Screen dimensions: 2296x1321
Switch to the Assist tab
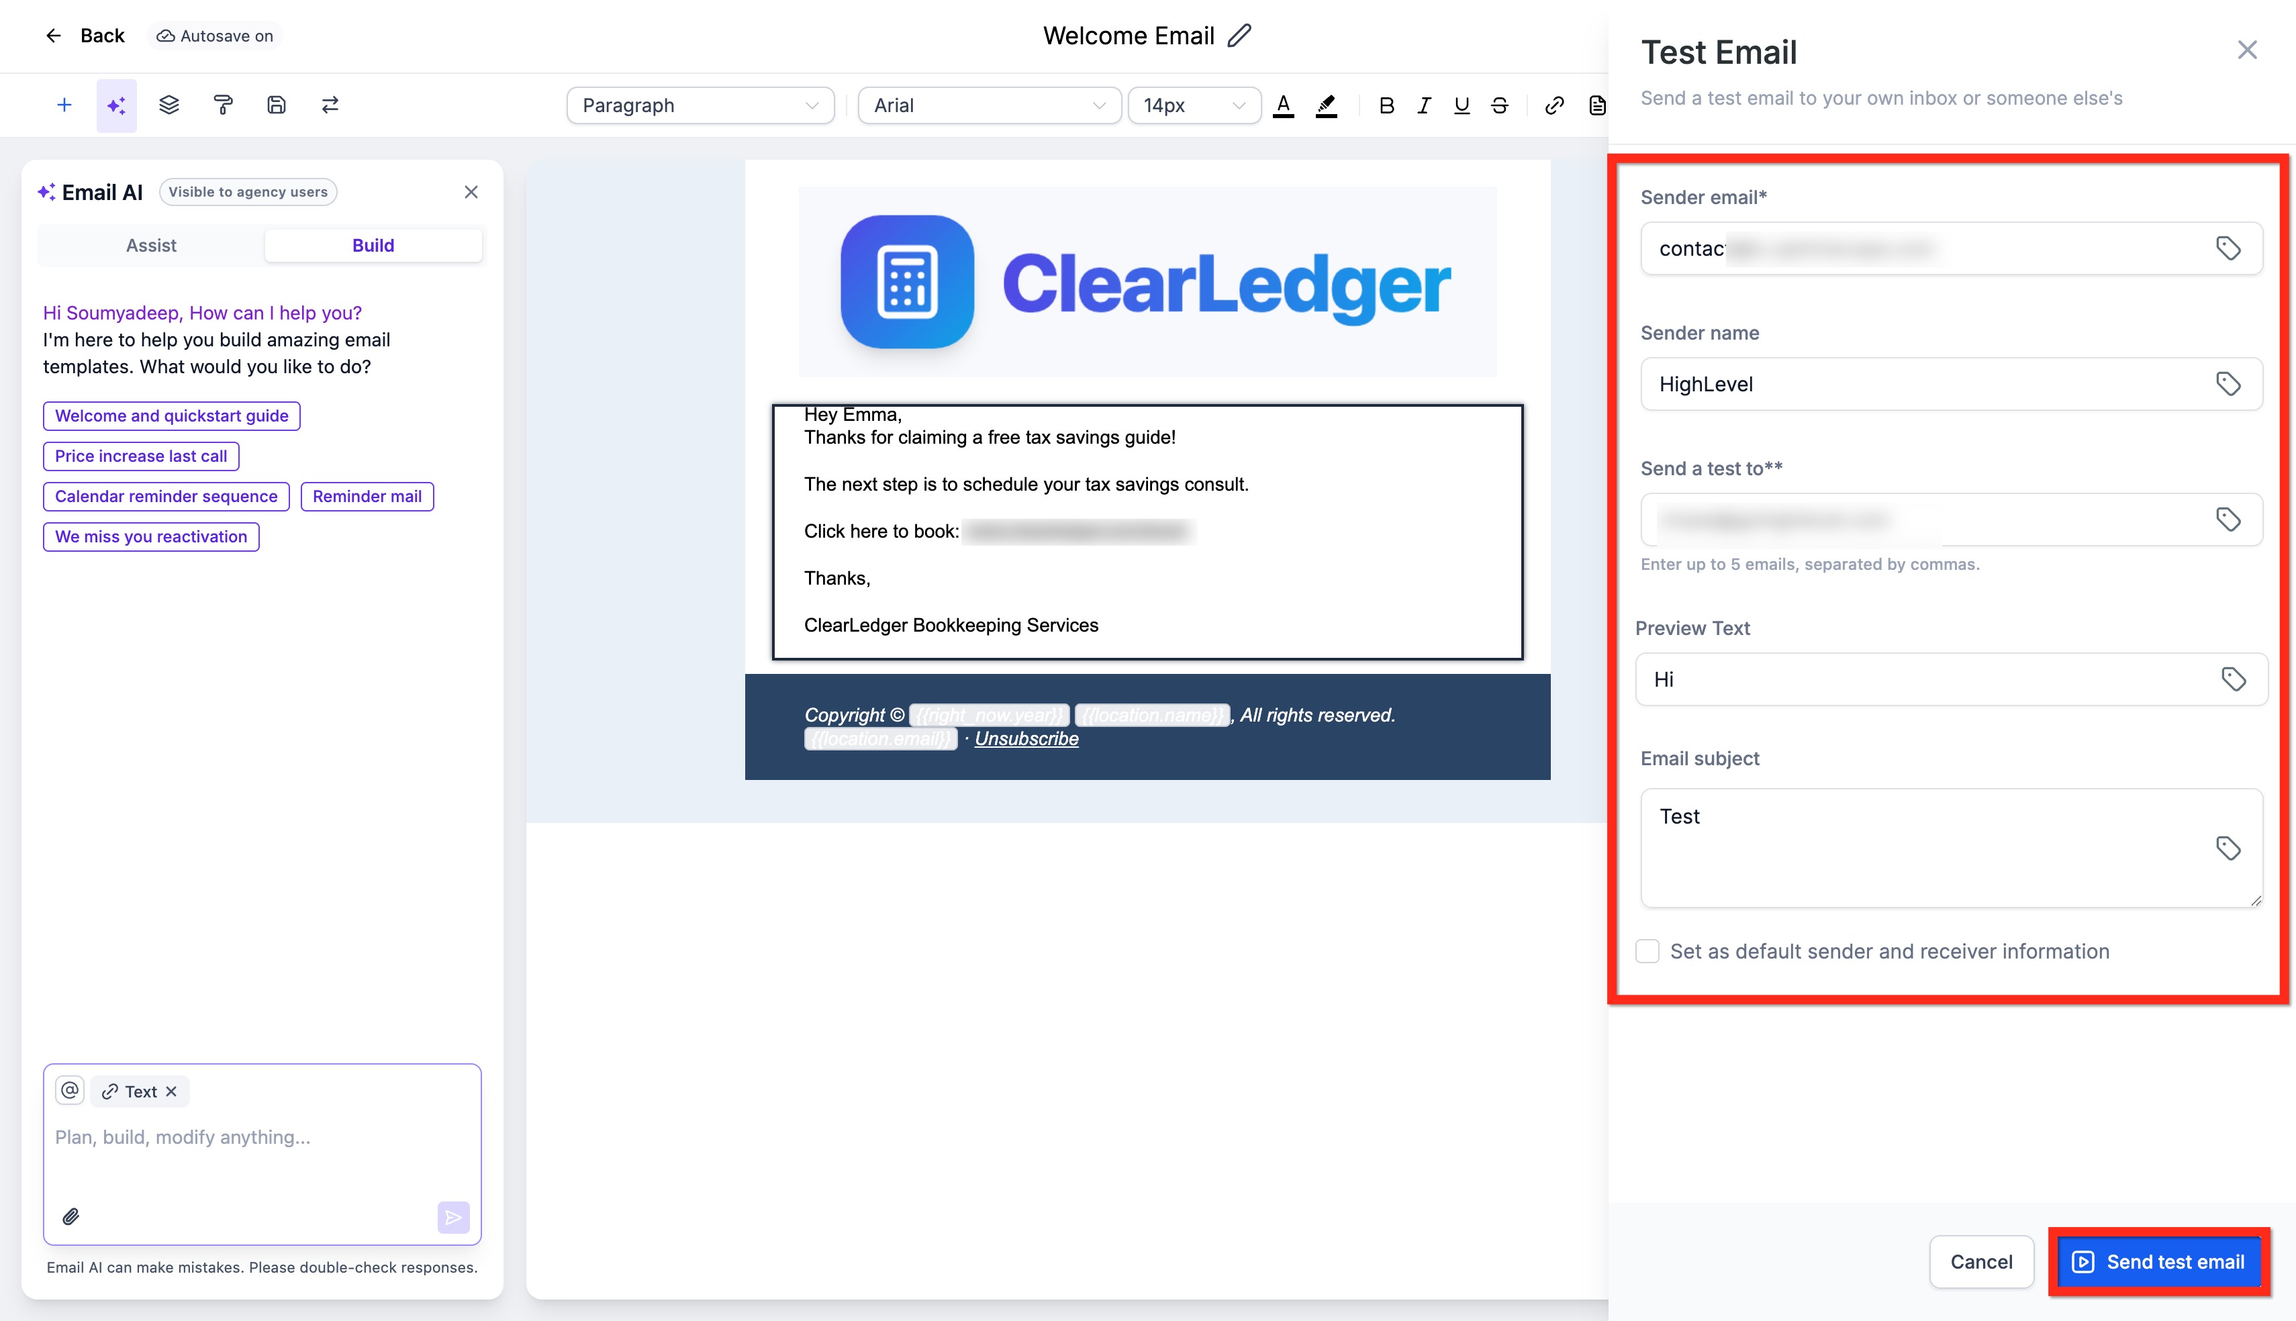coord(152,245)
